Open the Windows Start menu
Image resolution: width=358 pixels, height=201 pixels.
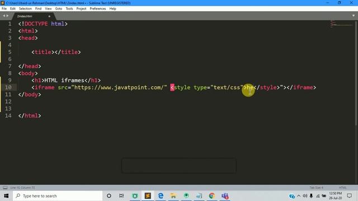pos(6,196)
